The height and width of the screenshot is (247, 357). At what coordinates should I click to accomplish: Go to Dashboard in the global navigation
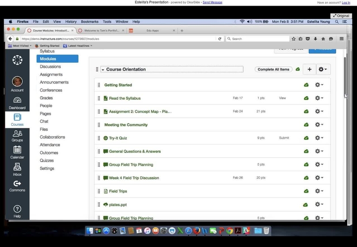[17, 103]
